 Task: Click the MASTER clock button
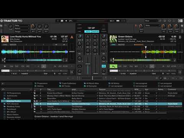click(95, 31)
